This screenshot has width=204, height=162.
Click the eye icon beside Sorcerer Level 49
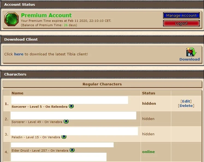pos(66,121)
